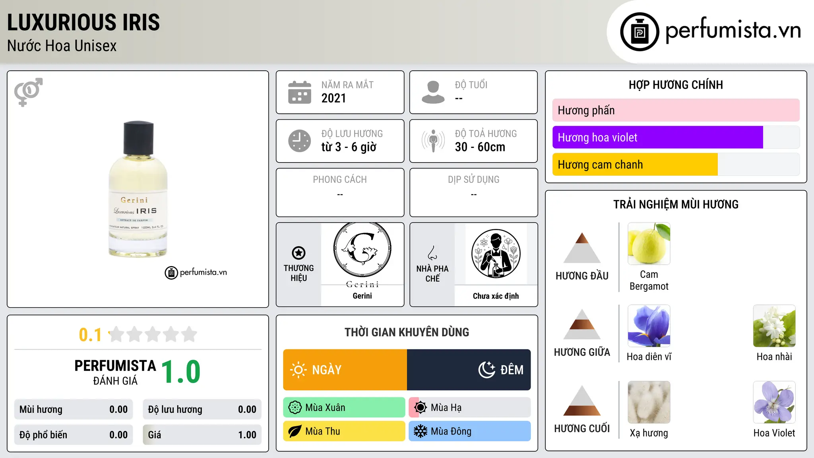Viewport: 814px width, 458px height.
Task: Click the Thời gian khuyên dùng heading
Action: pos(407,332)
